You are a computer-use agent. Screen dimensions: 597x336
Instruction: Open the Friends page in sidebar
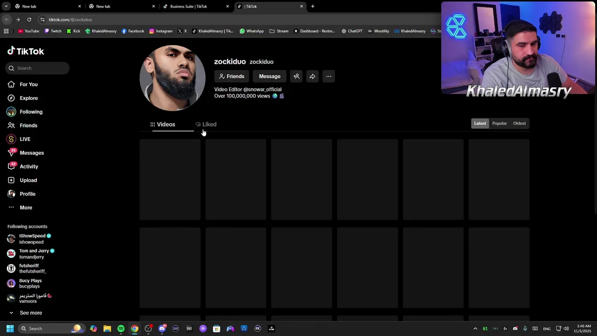coord(28,126)
